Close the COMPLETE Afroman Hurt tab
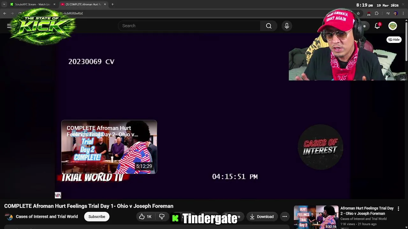Image resolution: width=408 pixels, height=229 pixels. point(105,4)
